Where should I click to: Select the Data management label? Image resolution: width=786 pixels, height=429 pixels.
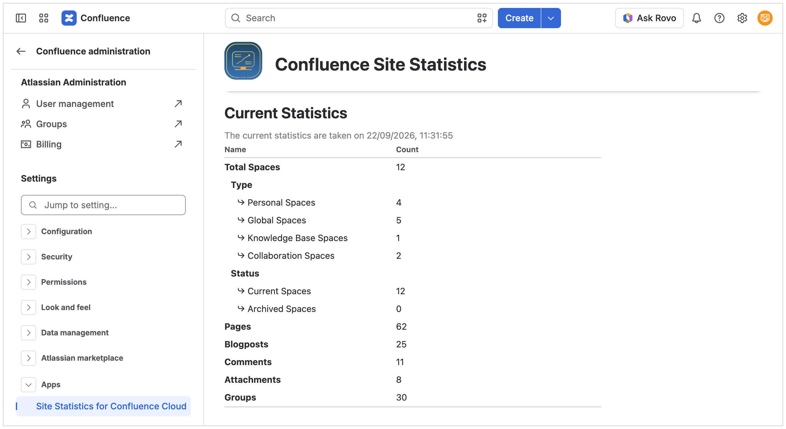click(x=75, y=333)
